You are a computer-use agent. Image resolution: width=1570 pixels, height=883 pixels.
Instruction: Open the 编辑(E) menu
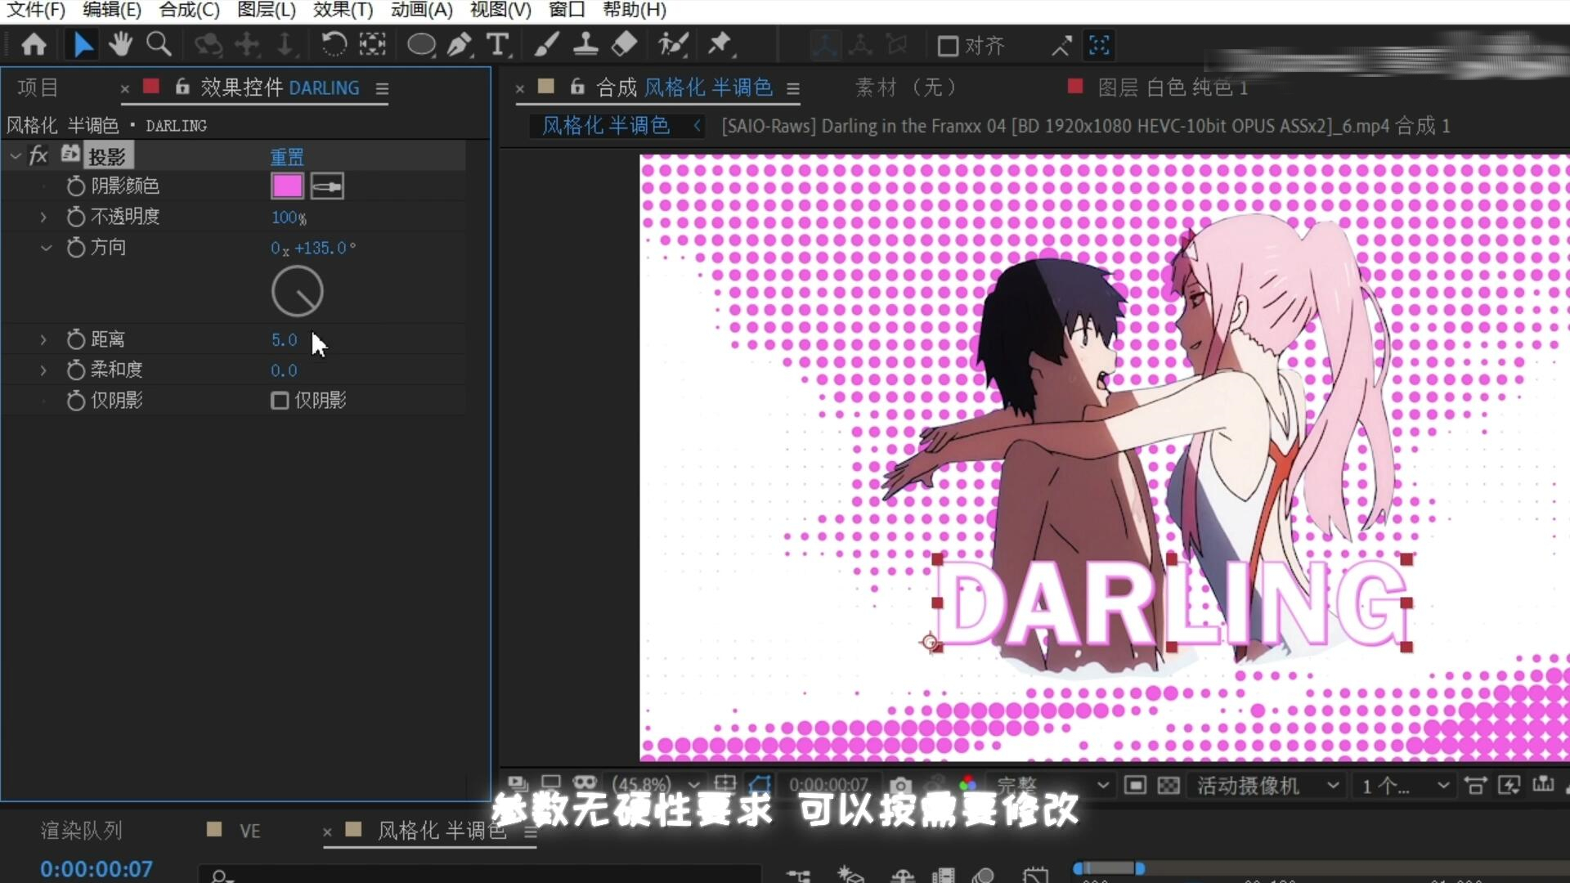(112, 10)
